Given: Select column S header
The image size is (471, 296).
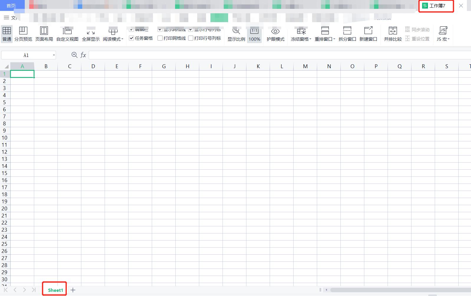Looking at the screenshot, I should coord(447,66).
